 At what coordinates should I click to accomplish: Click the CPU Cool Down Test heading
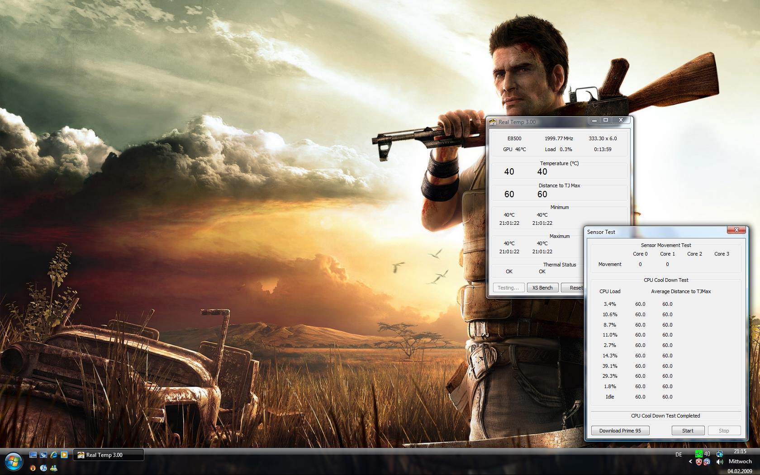[666, 280]
